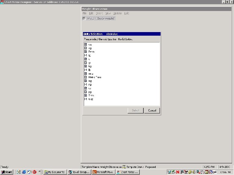The height and width of the screenshot is (175, 234).
Task: Switch to Novel Group taskbar button
Action: pyautogui.click(x=79, y=172)
